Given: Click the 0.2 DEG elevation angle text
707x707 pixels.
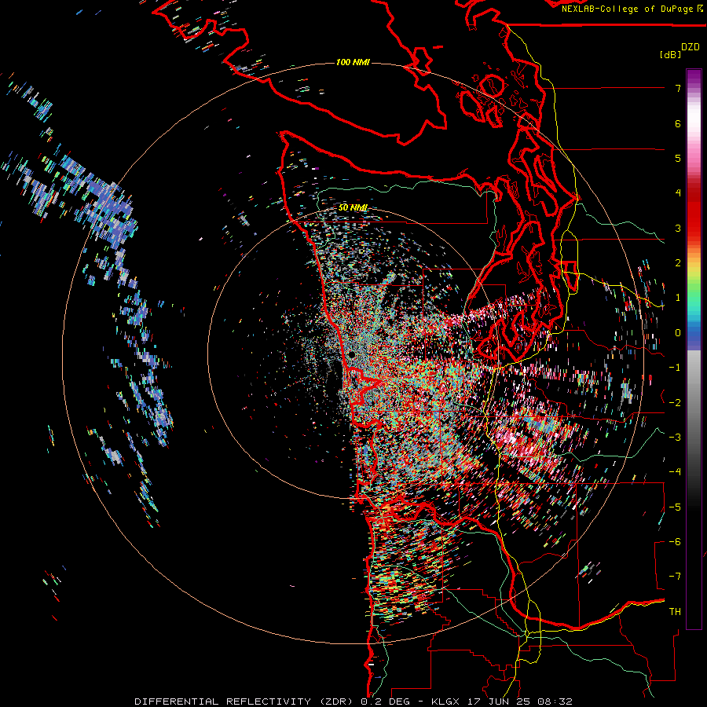Looking at the screenshot, I should (386, 702).
